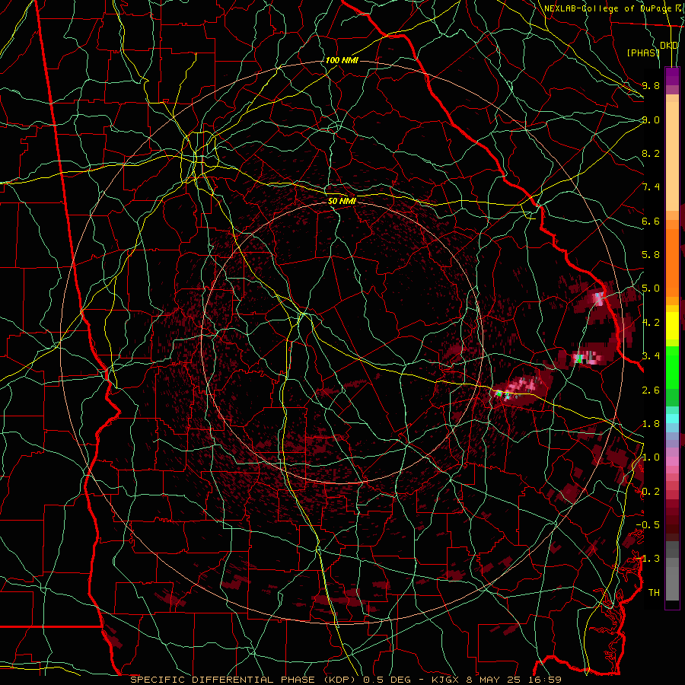Pick the yellow band of the color scale
This screenshot has height=685, width=685.
coord(672,326)
